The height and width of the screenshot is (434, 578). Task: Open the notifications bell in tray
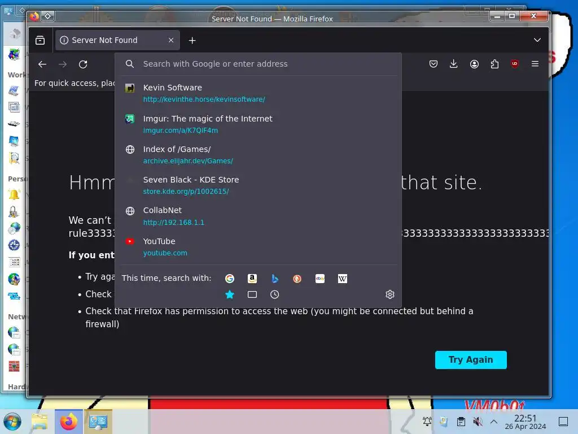point(427,421)
